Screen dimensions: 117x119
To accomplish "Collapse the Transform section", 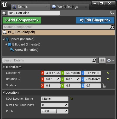I will pos(4,67).
